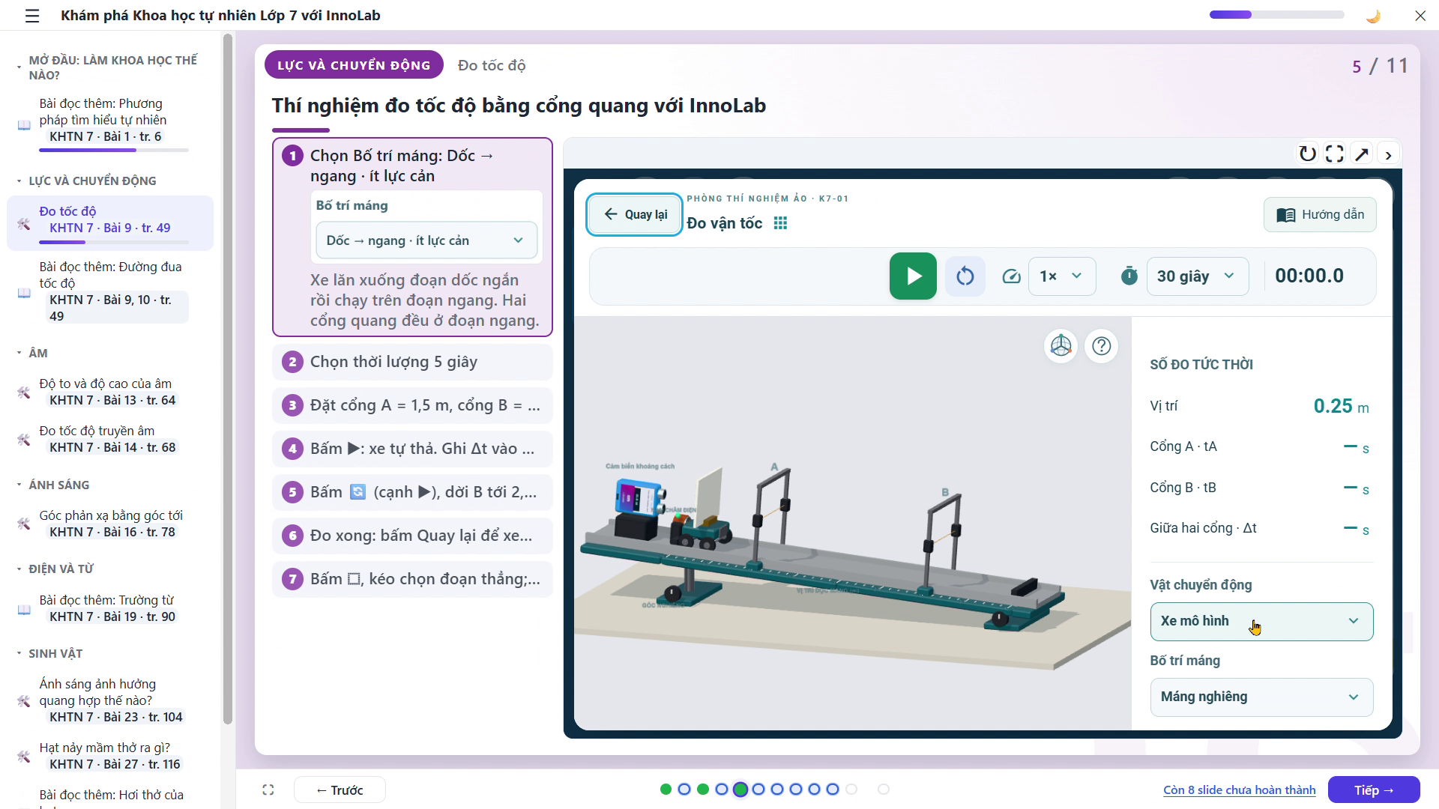The image size is (1439, 809).
Task: Reload the embedded lab with the refresh icon
Action: click(1308, 154)
